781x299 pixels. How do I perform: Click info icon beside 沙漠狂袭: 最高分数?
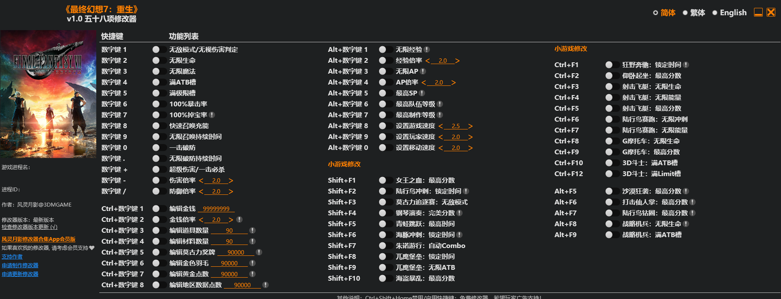point(686,191)
